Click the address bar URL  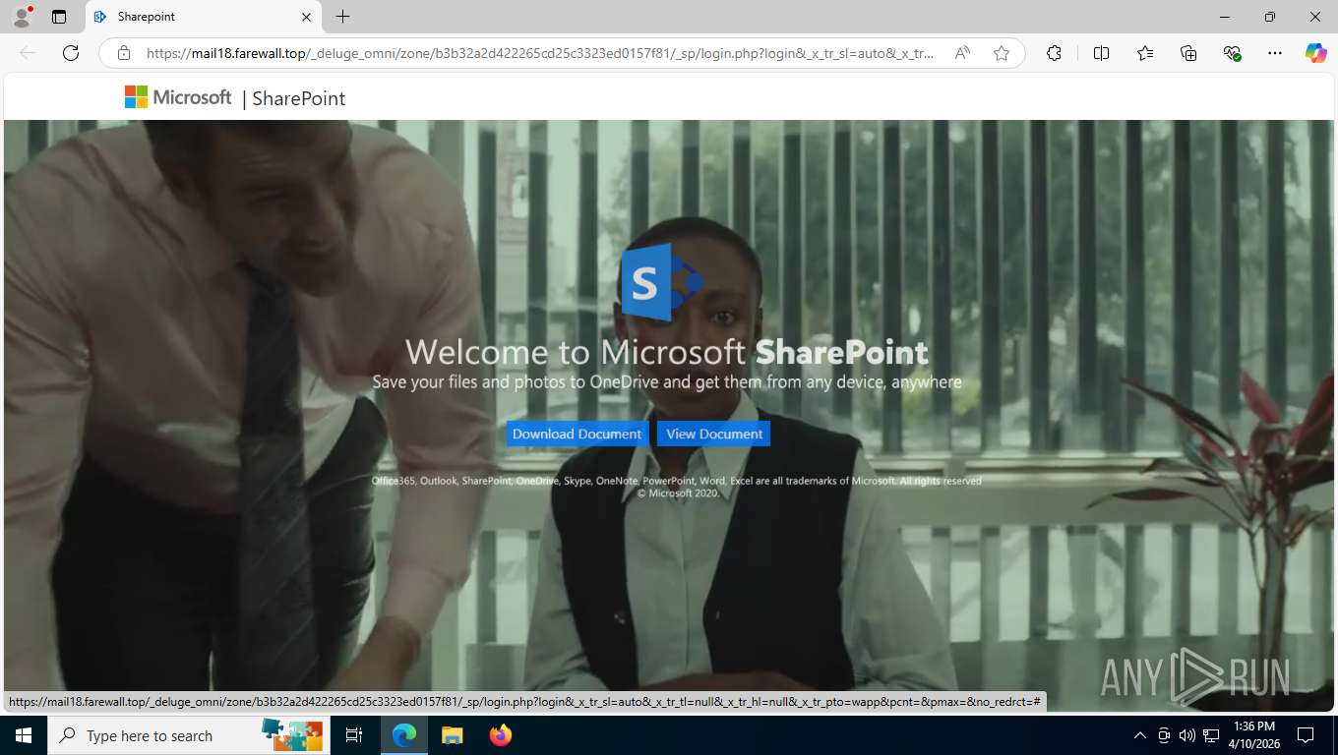coord(540,53)
